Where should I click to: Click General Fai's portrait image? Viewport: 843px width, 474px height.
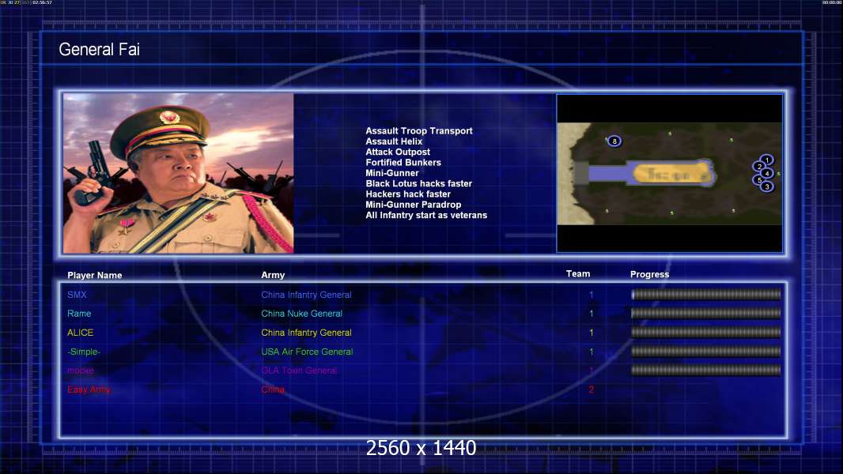click(x=179, y=173)
